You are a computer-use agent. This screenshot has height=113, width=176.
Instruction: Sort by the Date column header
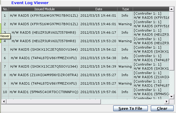pos(99,9)
